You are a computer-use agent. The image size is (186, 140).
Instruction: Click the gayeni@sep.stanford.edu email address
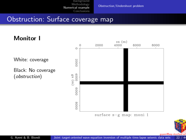tap(173, 134)
